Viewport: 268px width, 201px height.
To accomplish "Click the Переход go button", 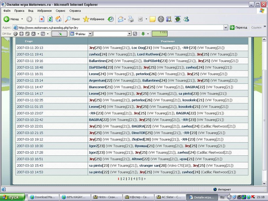I will [238, 28].
